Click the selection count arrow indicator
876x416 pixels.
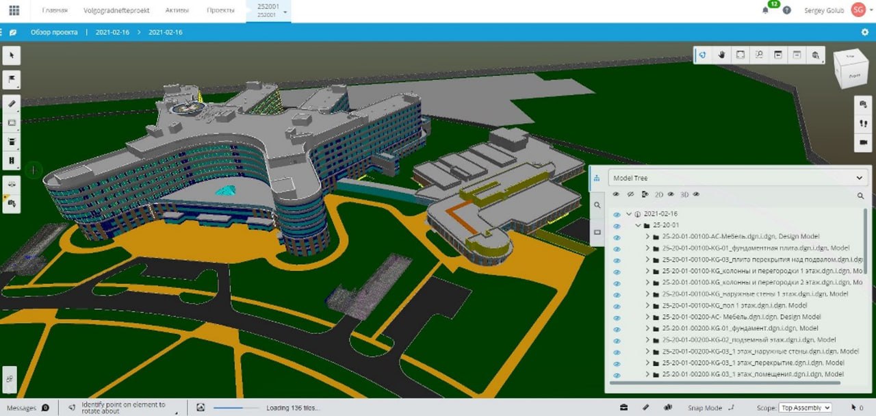coord(857,408)
